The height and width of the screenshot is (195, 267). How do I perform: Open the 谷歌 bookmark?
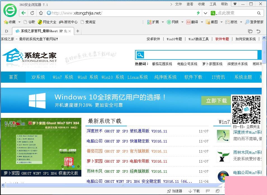(29, 22)
